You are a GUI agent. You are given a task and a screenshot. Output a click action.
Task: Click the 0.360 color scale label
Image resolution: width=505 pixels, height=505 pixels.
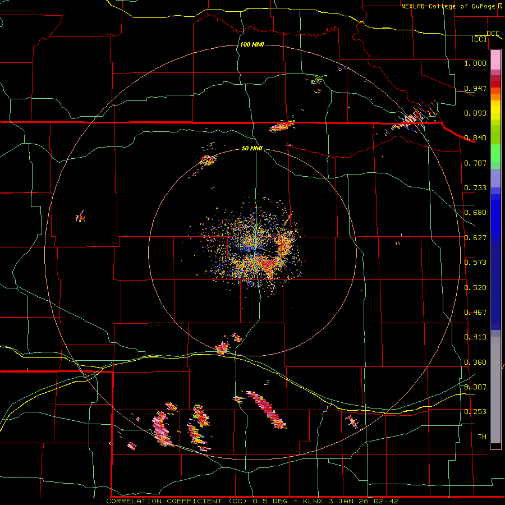pyautogui.click(x=475, y=362)
